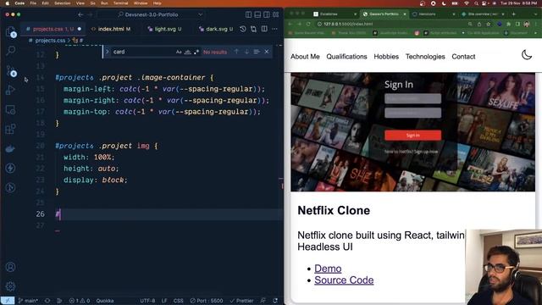Toggle Use Regular Expression in the find widget
542x305 pixels.
click(196, 52)
